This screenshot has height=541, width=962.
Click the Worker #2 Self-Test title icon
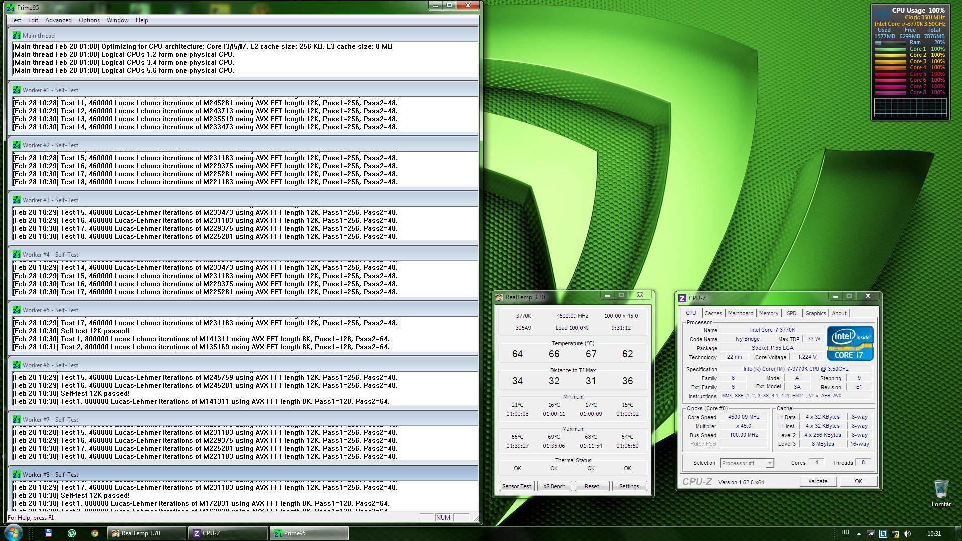tap(17, 145)
